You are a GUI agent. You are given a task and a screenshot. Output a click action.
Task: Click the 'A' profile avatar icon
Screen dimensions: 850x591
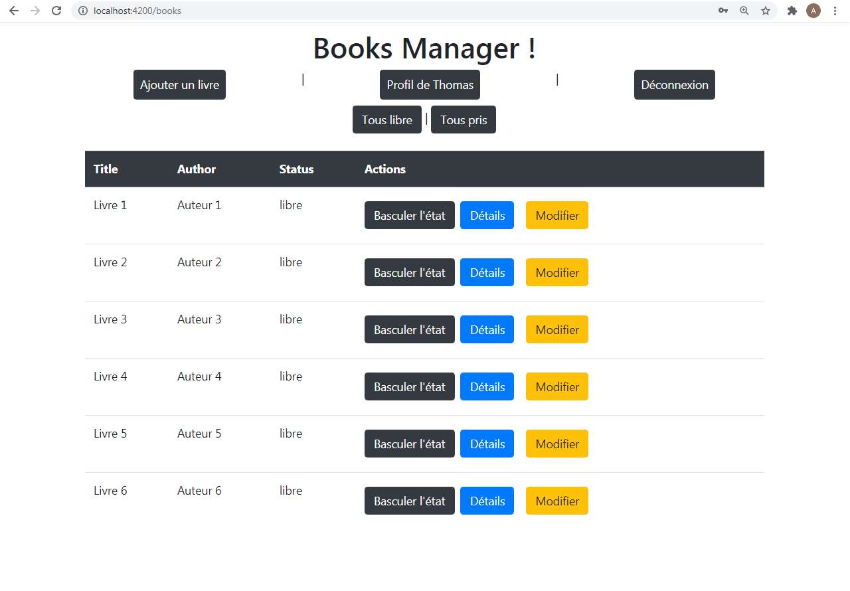click(813, 11)
